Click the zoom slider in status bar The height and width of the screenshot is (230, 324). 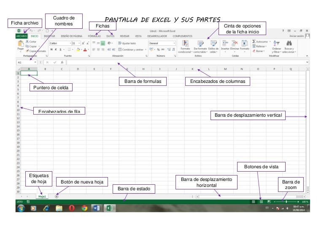coord(286,202)
